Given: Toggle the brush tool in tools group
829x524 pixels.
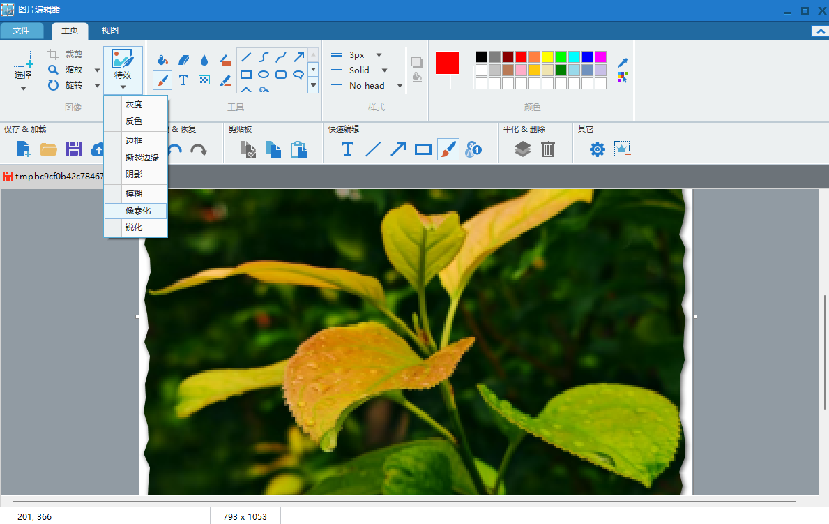Looking at the screenshot, I should [x=162, y=80].
